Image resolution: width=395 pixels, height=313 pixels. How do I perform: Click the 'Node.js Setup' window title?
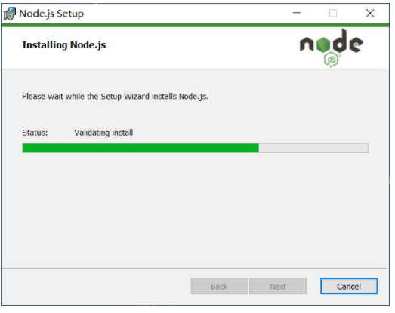51,14
